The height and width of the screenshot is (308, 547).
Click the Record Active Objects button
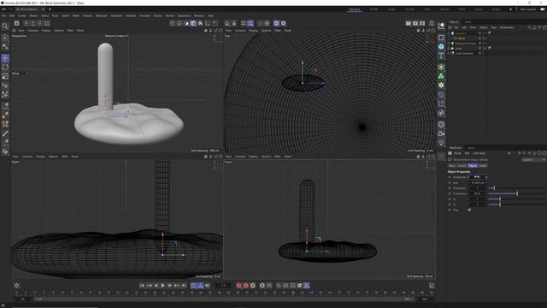pos(238,286)
